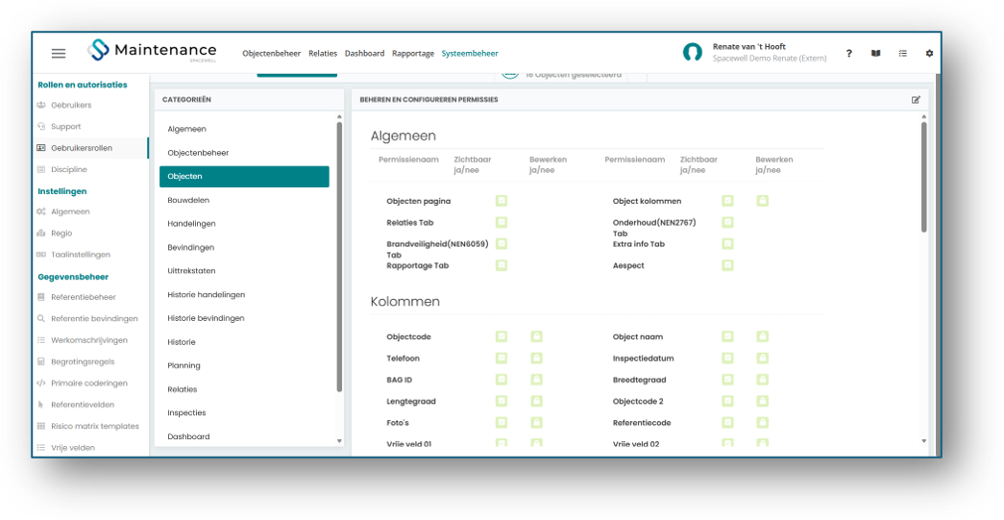The image size is (1004, 520).
Task: Toggle visibility for Referentiecode column
Action: click(727, 423)
